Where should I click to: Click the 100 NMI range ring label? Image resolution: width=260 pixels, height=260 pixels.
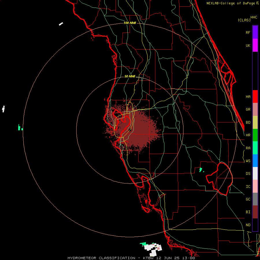point(130,23)
